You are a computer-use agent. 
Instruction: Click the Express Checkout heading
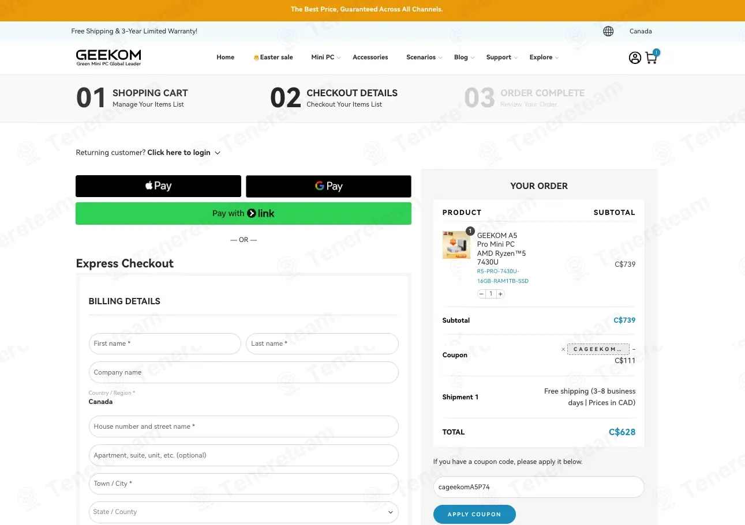click(x=125, y=263)
